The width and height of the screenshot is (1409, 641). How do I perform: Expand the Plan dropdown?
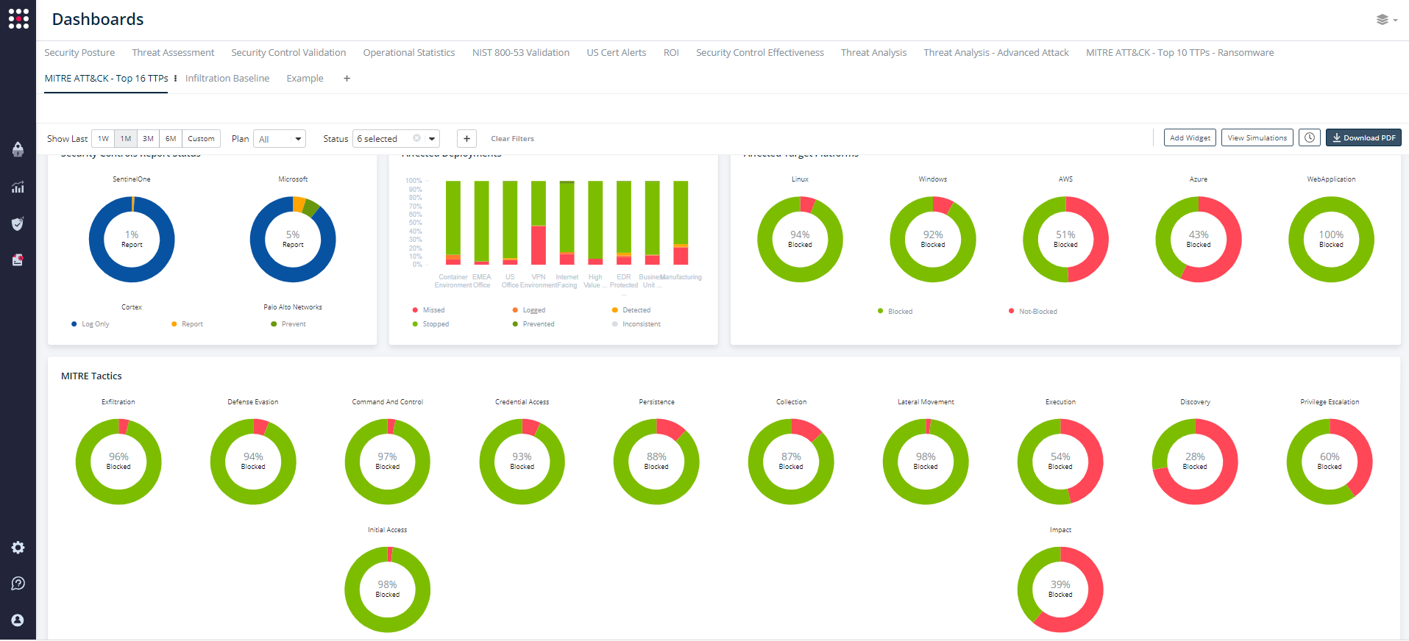point(280,139)
